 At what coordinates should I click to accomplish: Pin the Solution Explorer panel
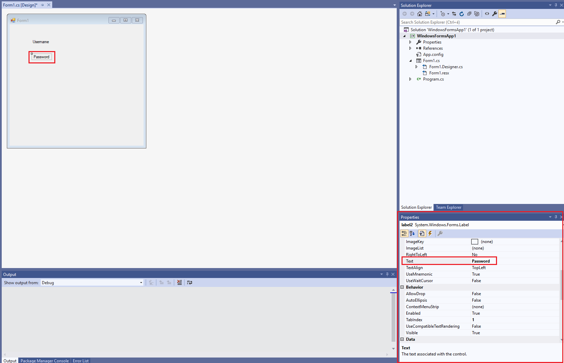[x=556, y=5]
